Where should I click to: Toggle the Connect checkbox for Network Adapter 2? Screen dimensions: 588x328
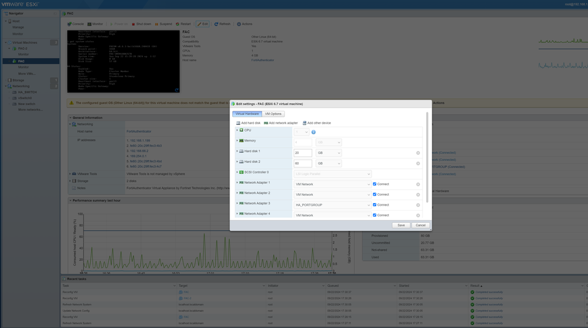pos(375,194)
